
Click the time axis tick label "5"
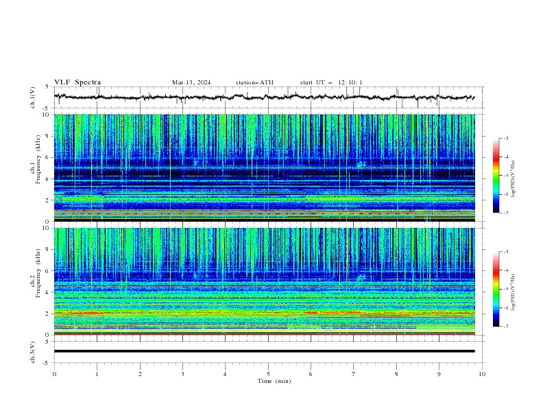point(268,374)
